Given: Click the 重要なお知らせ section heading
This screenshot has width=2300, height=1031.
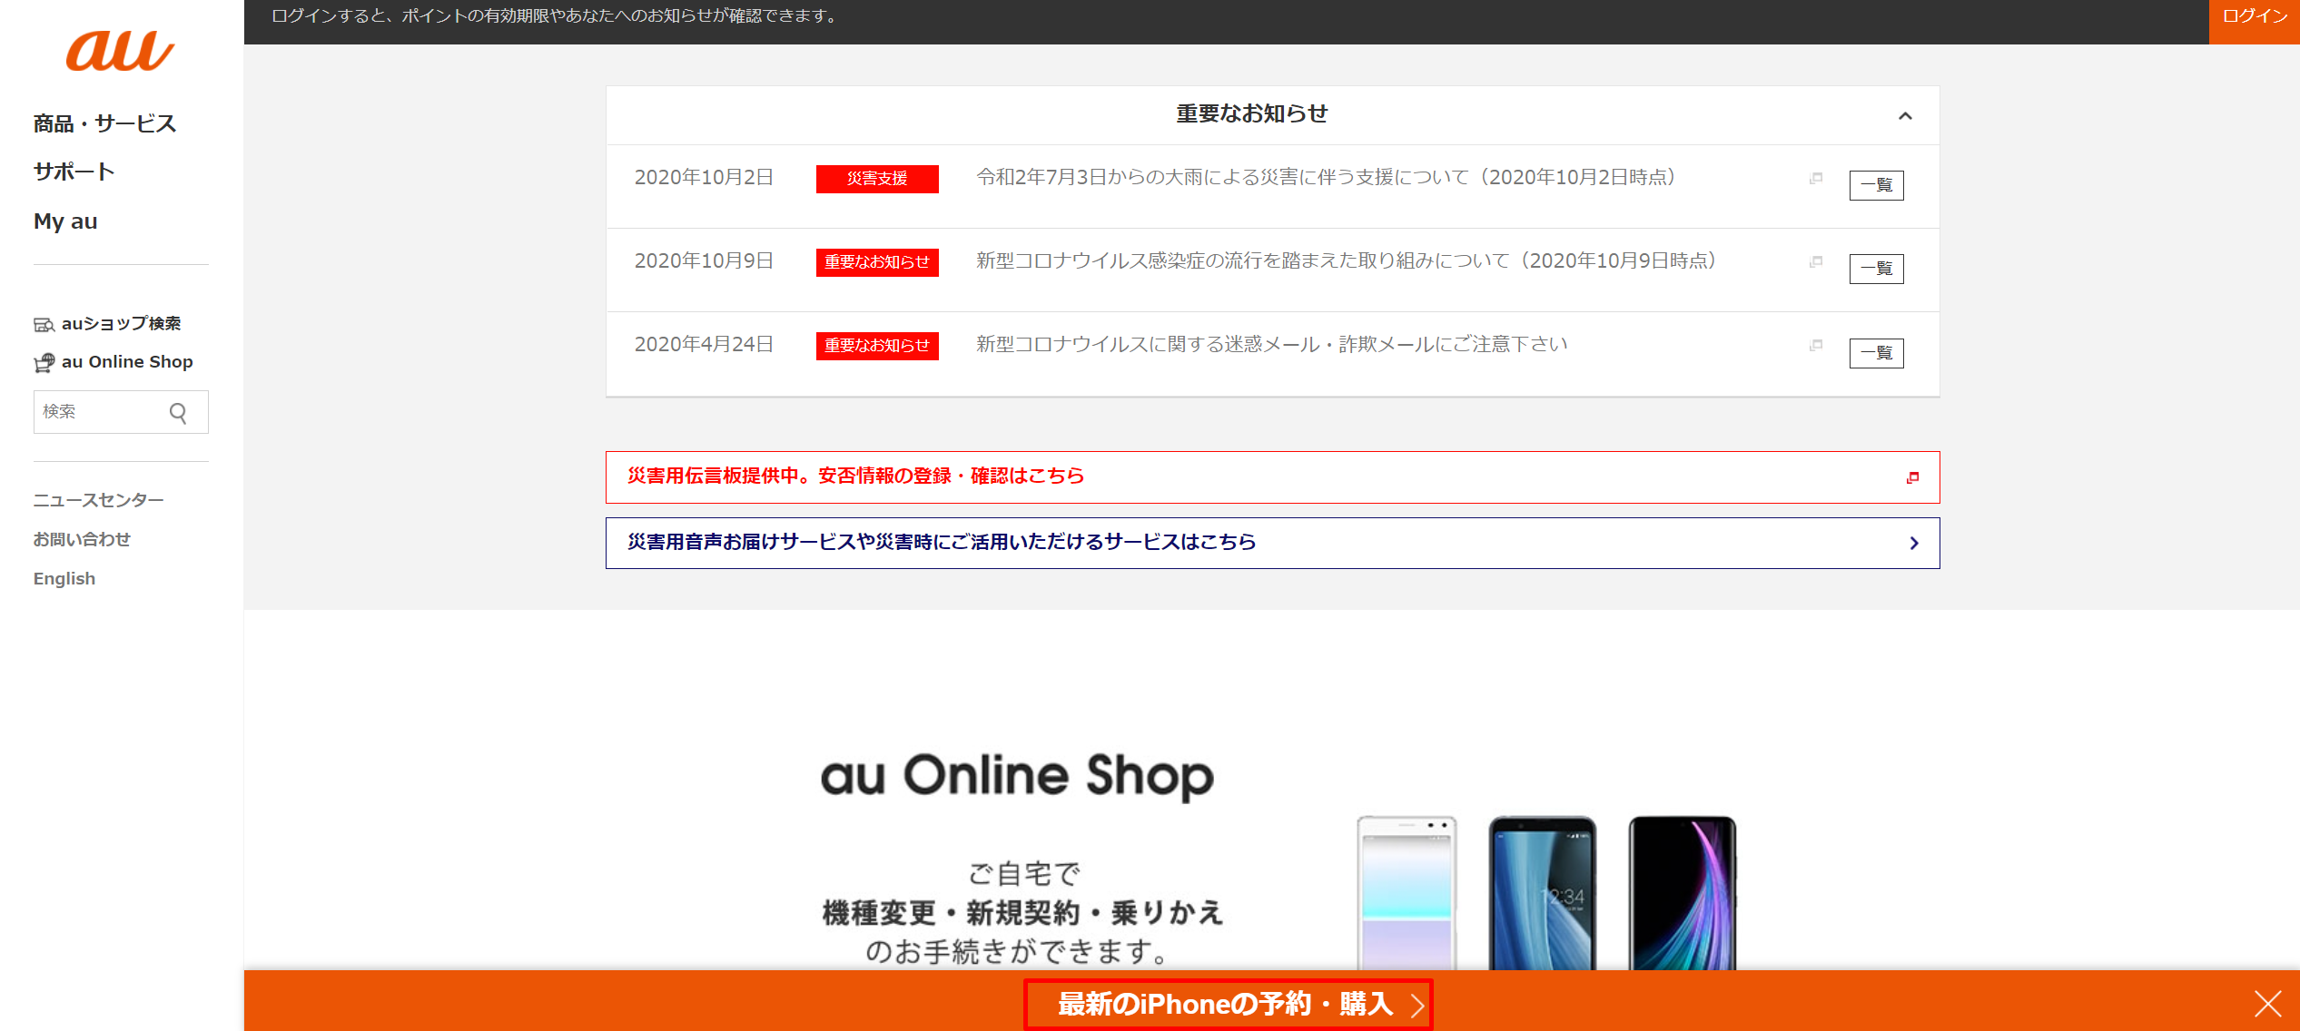Looking at the screenshot, I should tap(1252, 113).
